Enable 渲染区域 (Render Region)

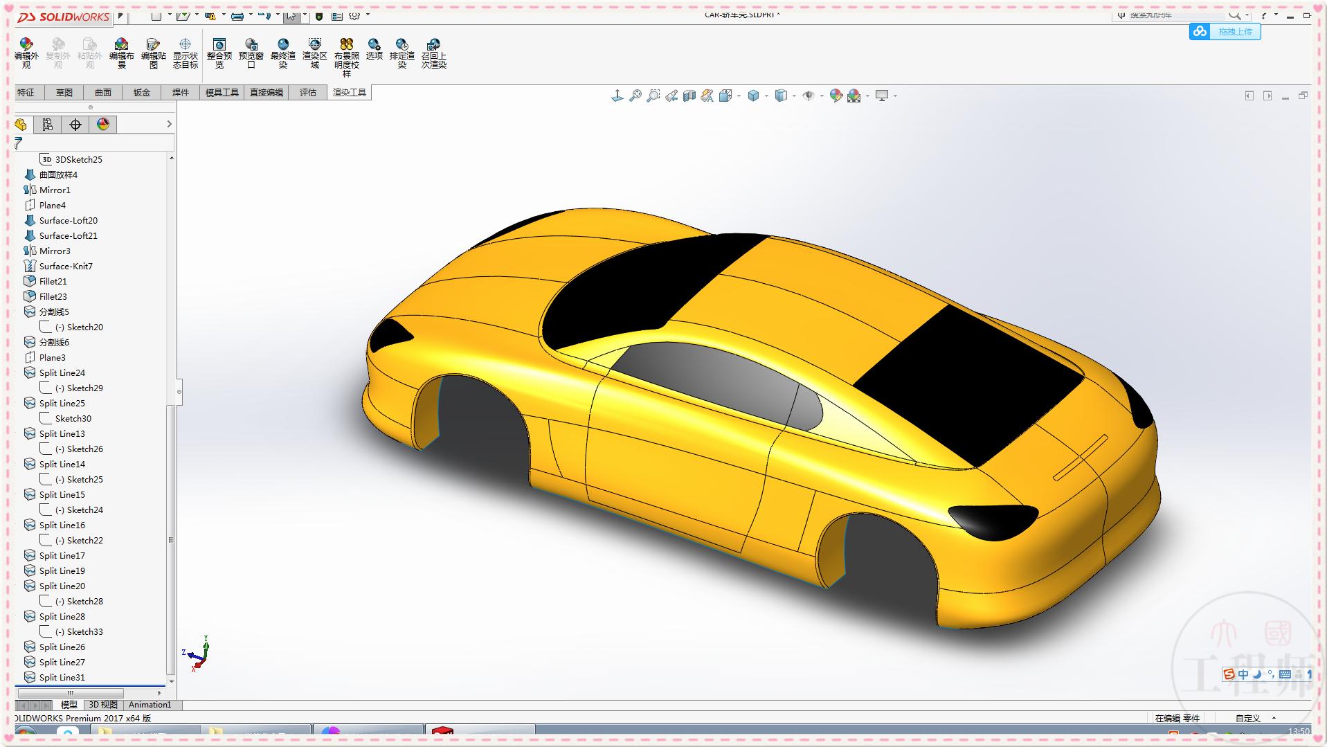pos(315,53)
